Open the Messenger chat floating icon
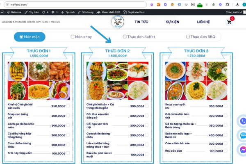Viewport: 246px width, 164px height. pyautogui.click(x=243, y=150)
